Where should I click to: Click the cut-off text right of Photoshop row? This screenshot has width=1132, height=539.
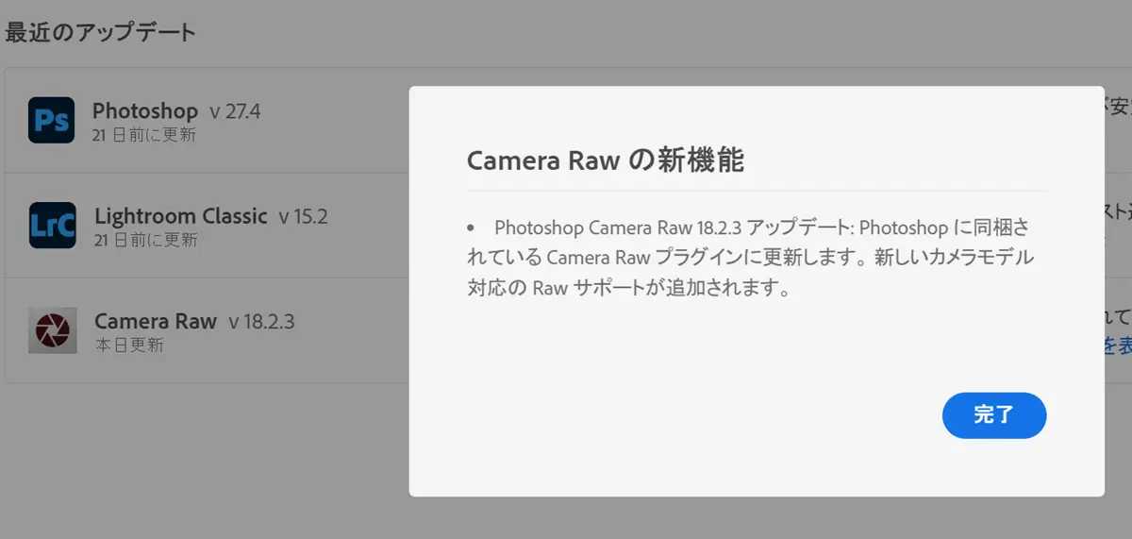pyautogui.click(x=1118, y=109)
